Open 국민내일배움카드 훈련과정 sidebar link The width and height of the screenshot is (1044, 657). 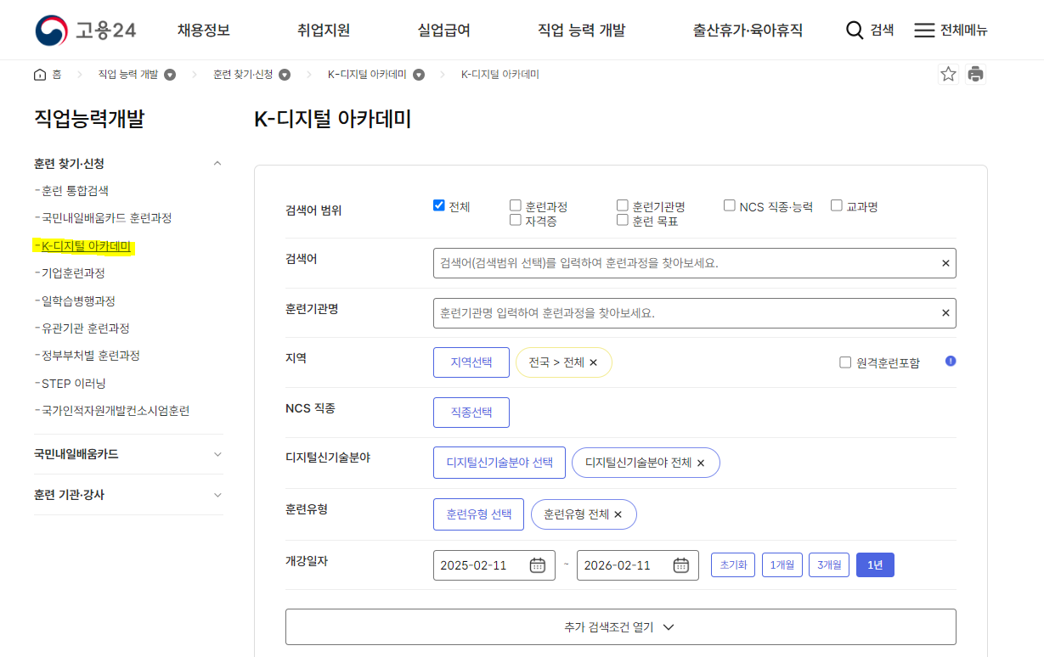[106, 218]
